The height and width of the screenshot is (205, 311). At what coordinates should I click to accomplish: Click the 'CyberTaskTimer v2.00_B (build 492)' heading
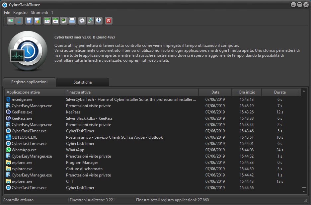tap(85, 37)
